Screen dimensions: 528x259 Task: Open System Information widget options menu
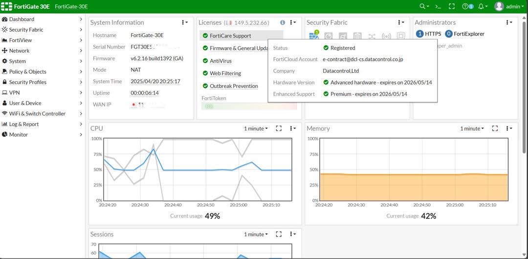click(184, 22)
